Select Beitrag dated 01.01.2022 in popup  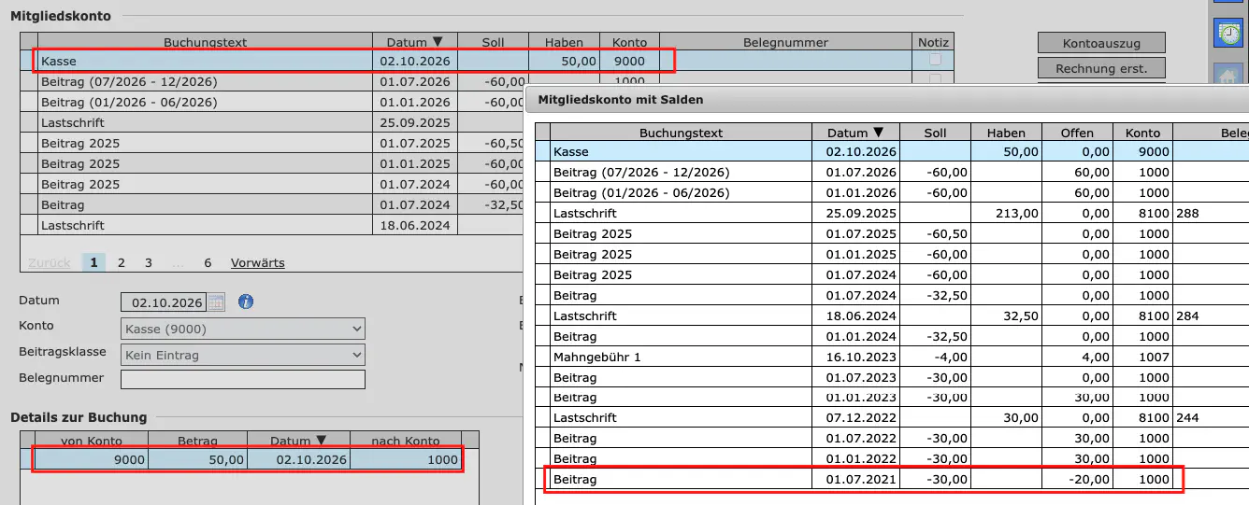tap(891, 458)
